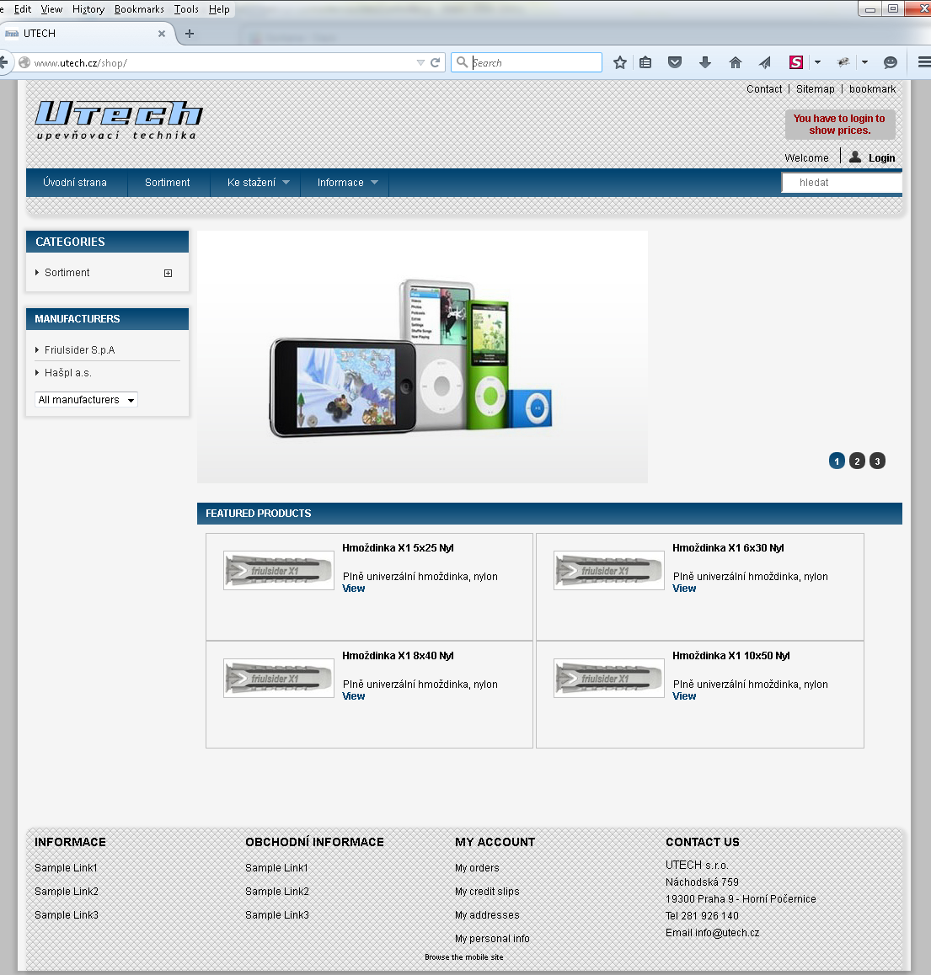The image size is (931, 975).
Task: Open the Úvodní strana navigation tab
Action: coord(75,183)
